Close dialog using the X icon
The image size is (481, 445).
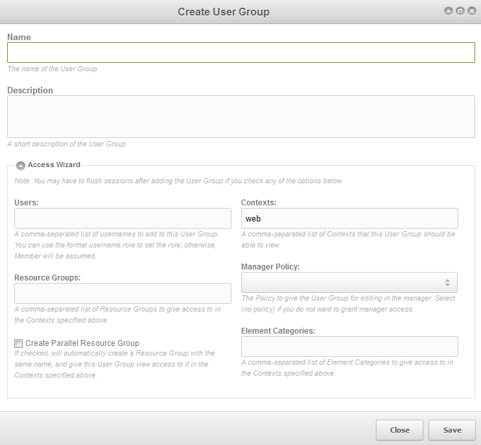[471, 11]
